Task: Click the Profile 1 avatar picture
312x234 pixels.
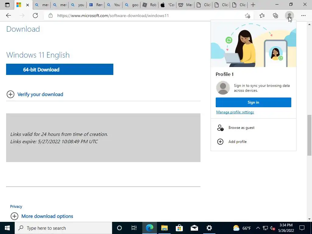Action: point(223,88)
